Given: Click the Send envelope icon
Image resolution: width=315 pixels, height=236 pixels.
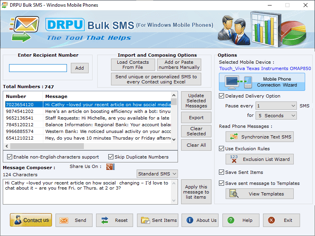Looking at the screenshot, I should click(x=65, y=220).
